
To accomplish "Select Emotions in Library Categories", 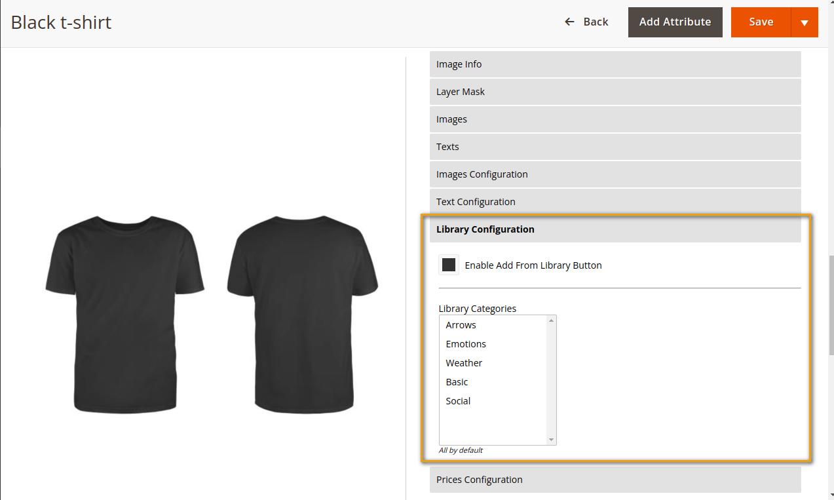I will [493, 344].
